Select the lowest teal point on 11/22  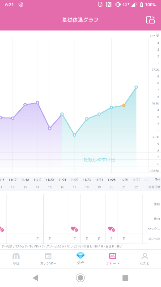click(x=75, y=135)
